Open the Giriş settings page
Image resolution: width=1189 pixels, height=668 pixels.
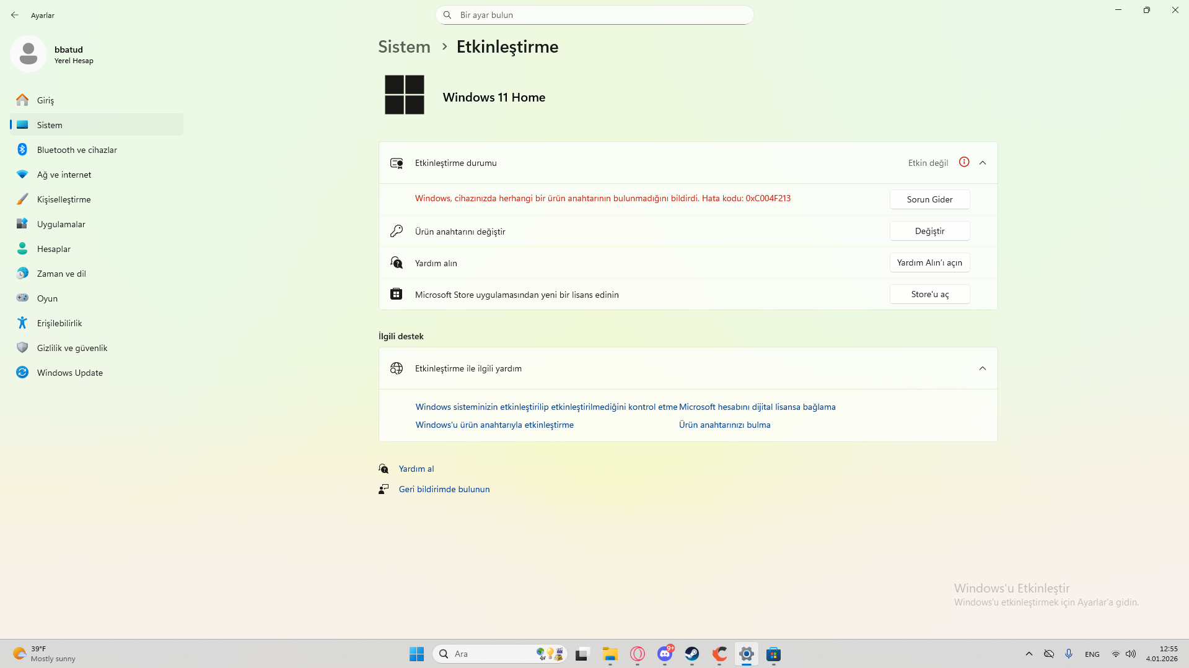(97, 100)
